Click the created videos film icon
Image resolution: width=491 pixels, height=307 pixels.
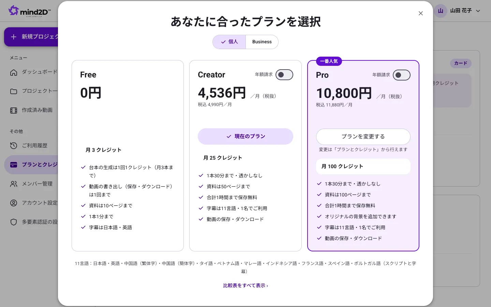click(14, 111)
